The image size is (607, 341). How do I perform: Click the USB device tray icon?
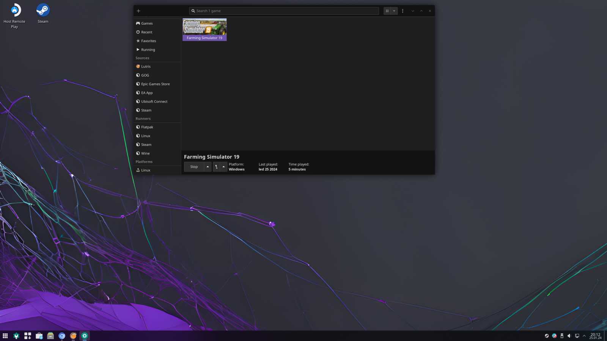[562, 336]
